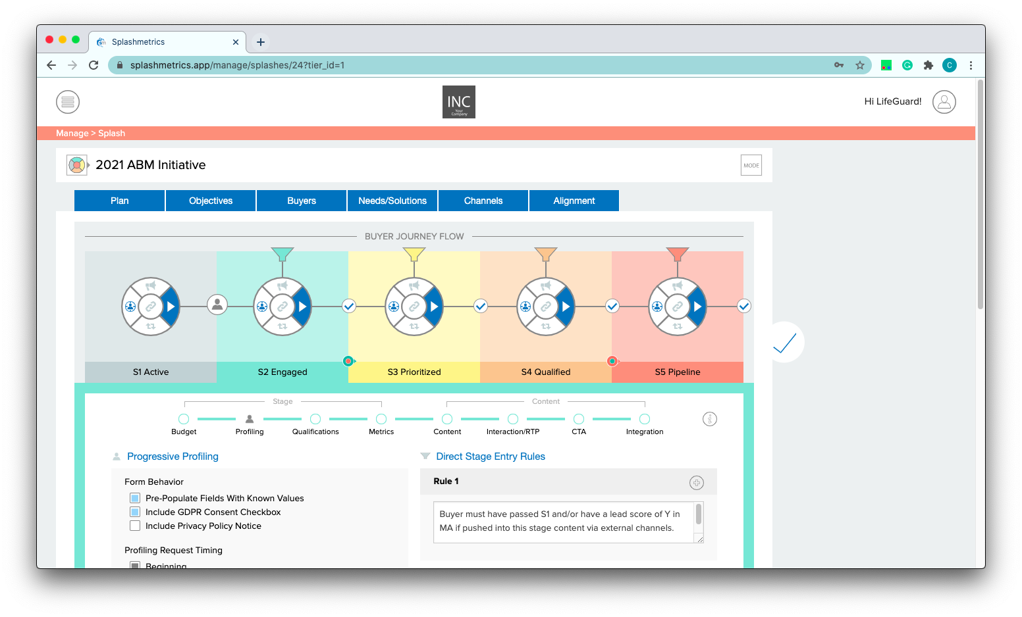Image resolution: width=1022 pixels, height=617 pixels.
Task: Click the person node between S1 and S2
Action: coord(217,305)
